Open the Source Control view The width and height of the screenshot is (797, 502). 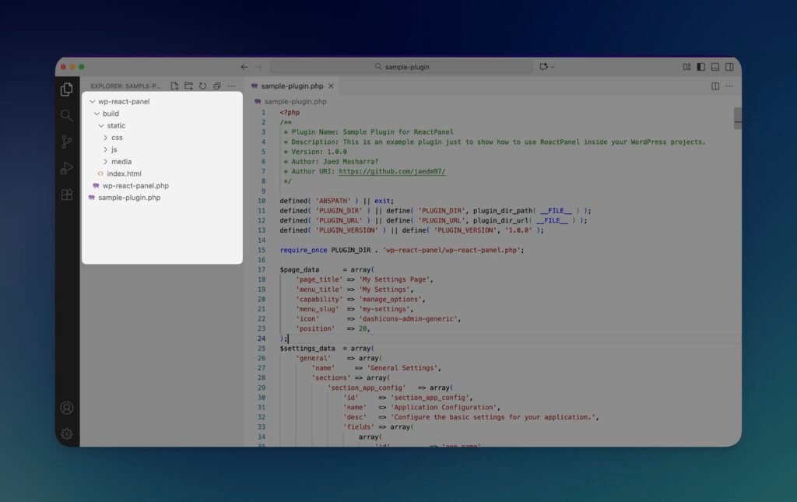coord(67,142)
